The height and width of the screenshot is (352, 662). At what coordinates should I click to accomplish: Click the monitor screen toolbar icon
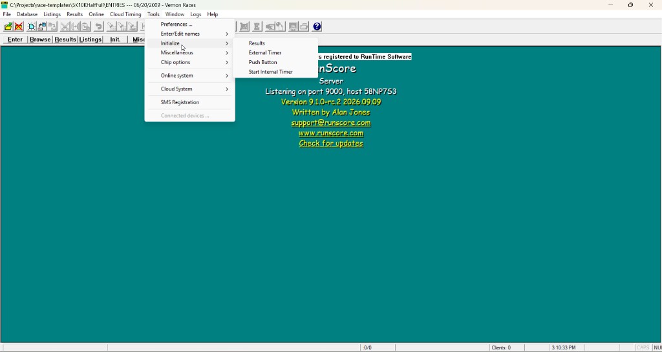(x=293, y=27)
